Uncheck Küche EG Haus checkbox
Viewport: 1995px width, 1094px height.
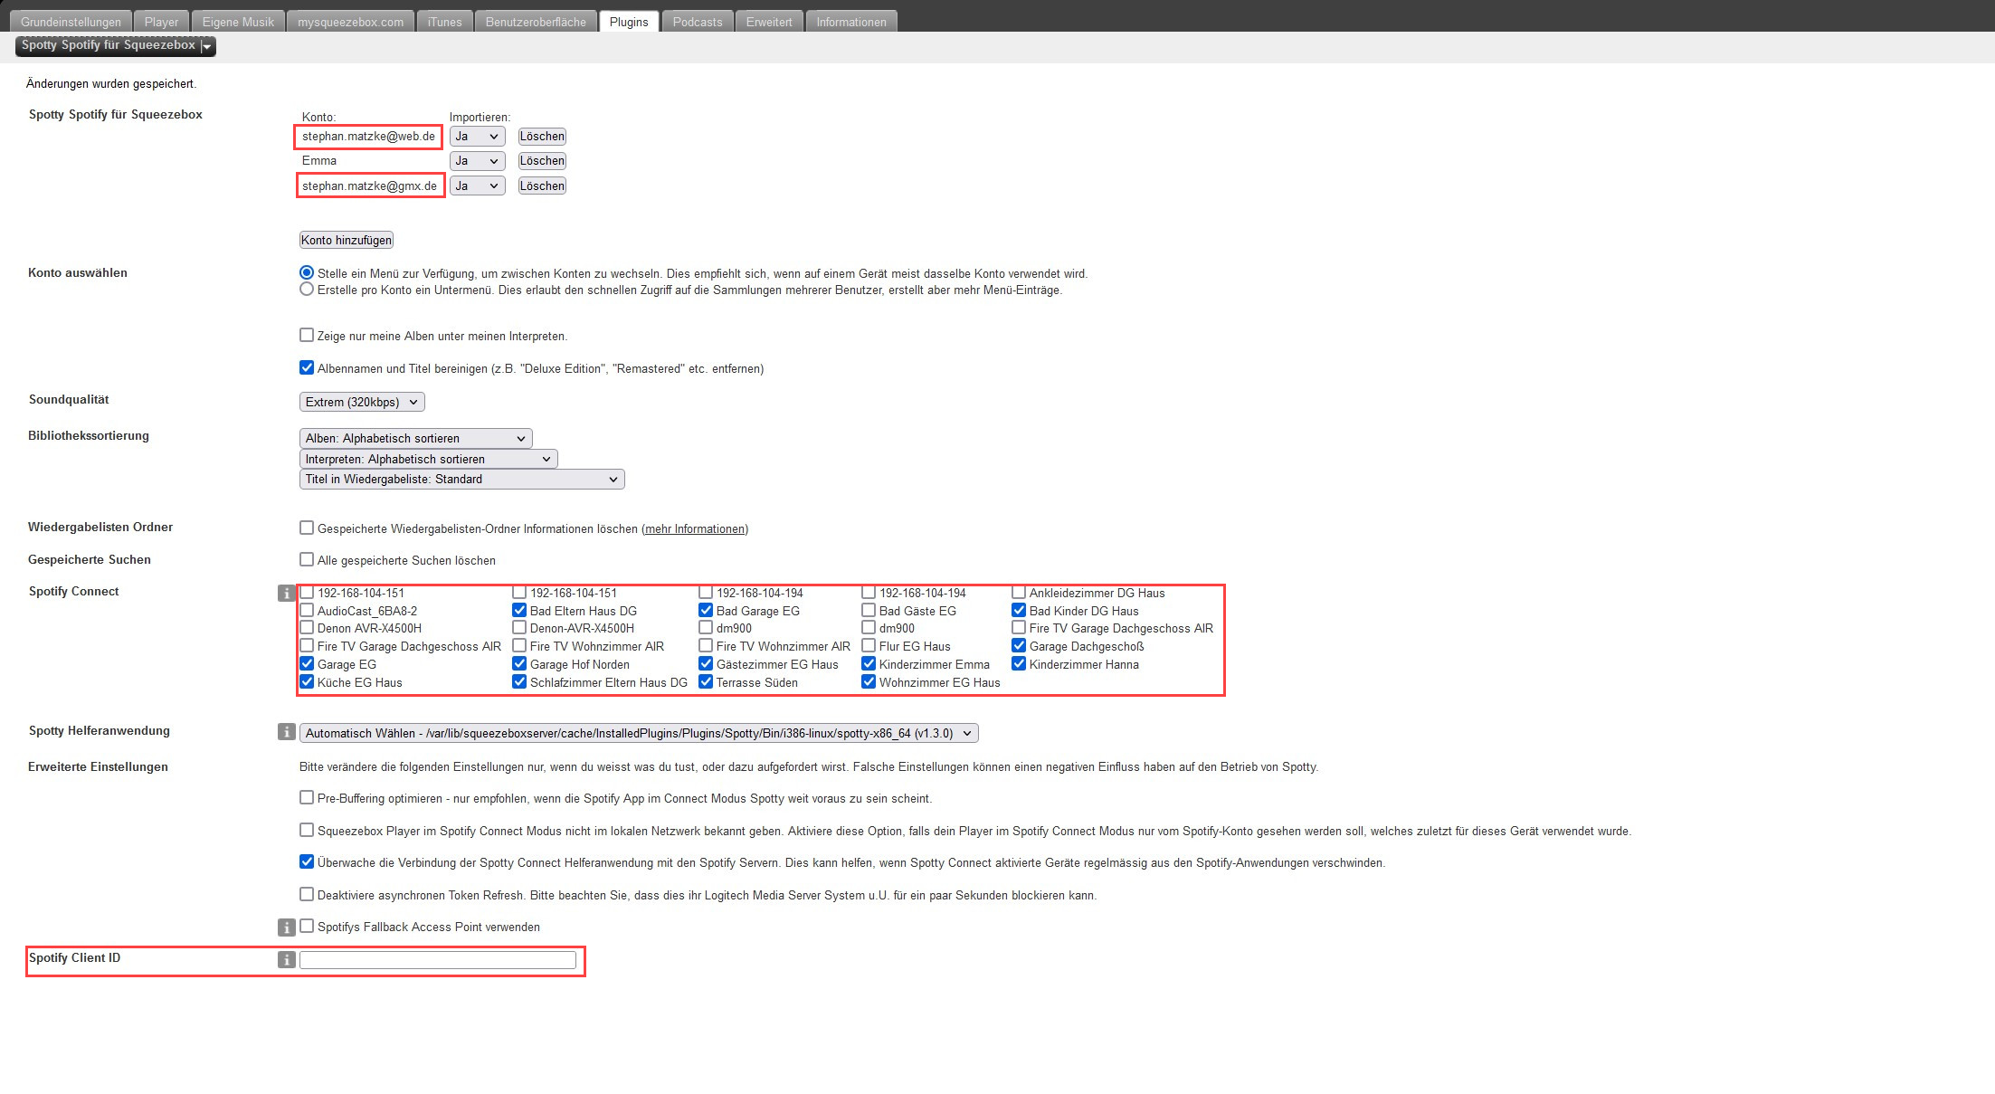pos(307,681)
